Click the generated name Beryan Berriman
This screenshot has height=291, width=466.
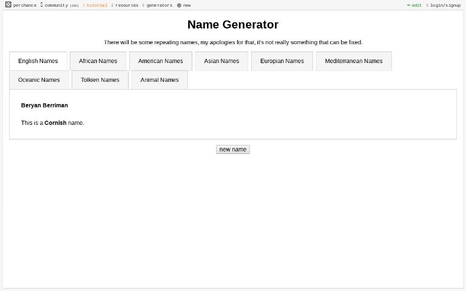coord(44,105)
